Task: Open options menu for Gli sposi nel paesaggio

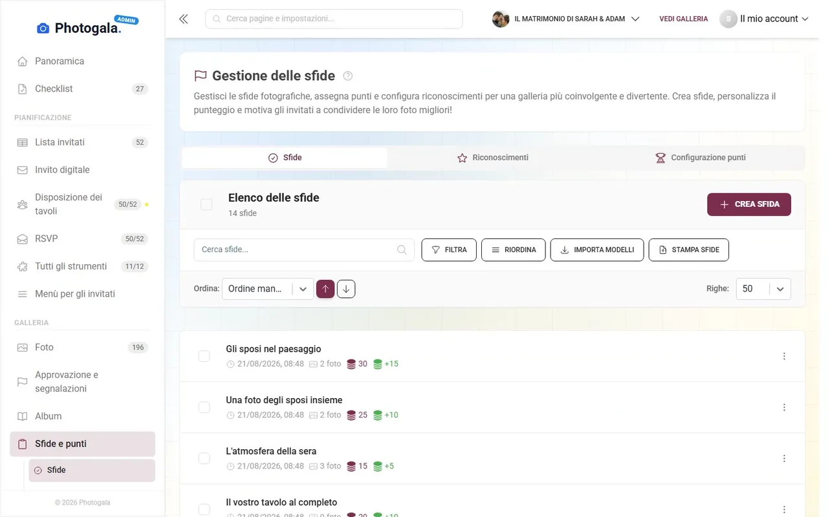Action: [784, 356]
